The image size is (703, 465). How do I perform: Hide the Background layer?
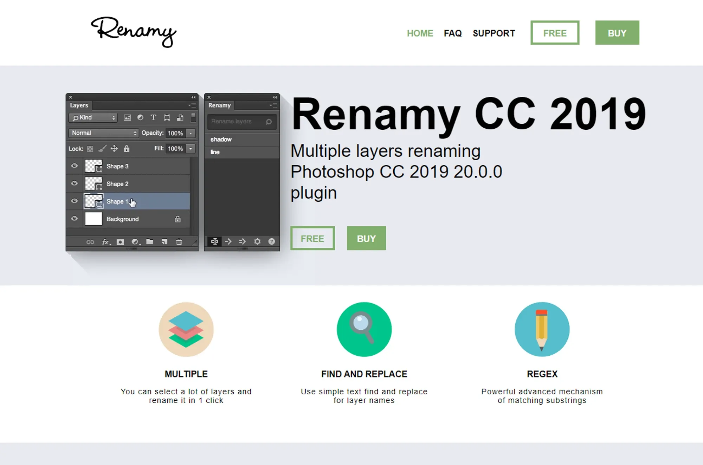pyautogui.click(x=74, y=219)
